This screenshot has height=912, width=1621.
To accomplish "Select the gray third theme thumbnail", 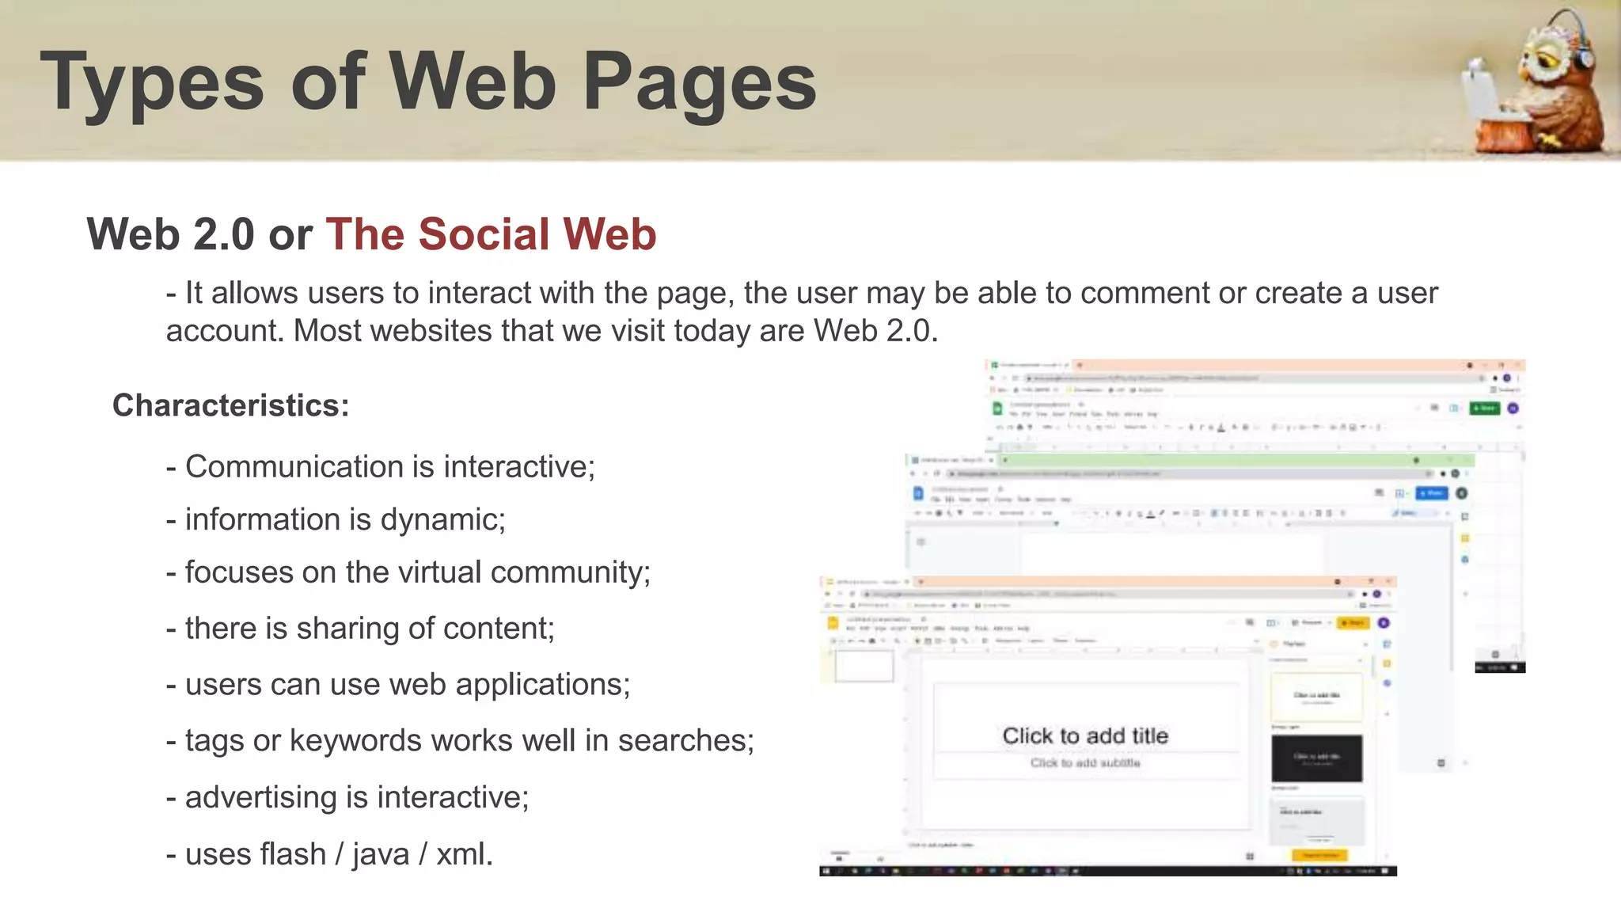I will point(1316,820).
